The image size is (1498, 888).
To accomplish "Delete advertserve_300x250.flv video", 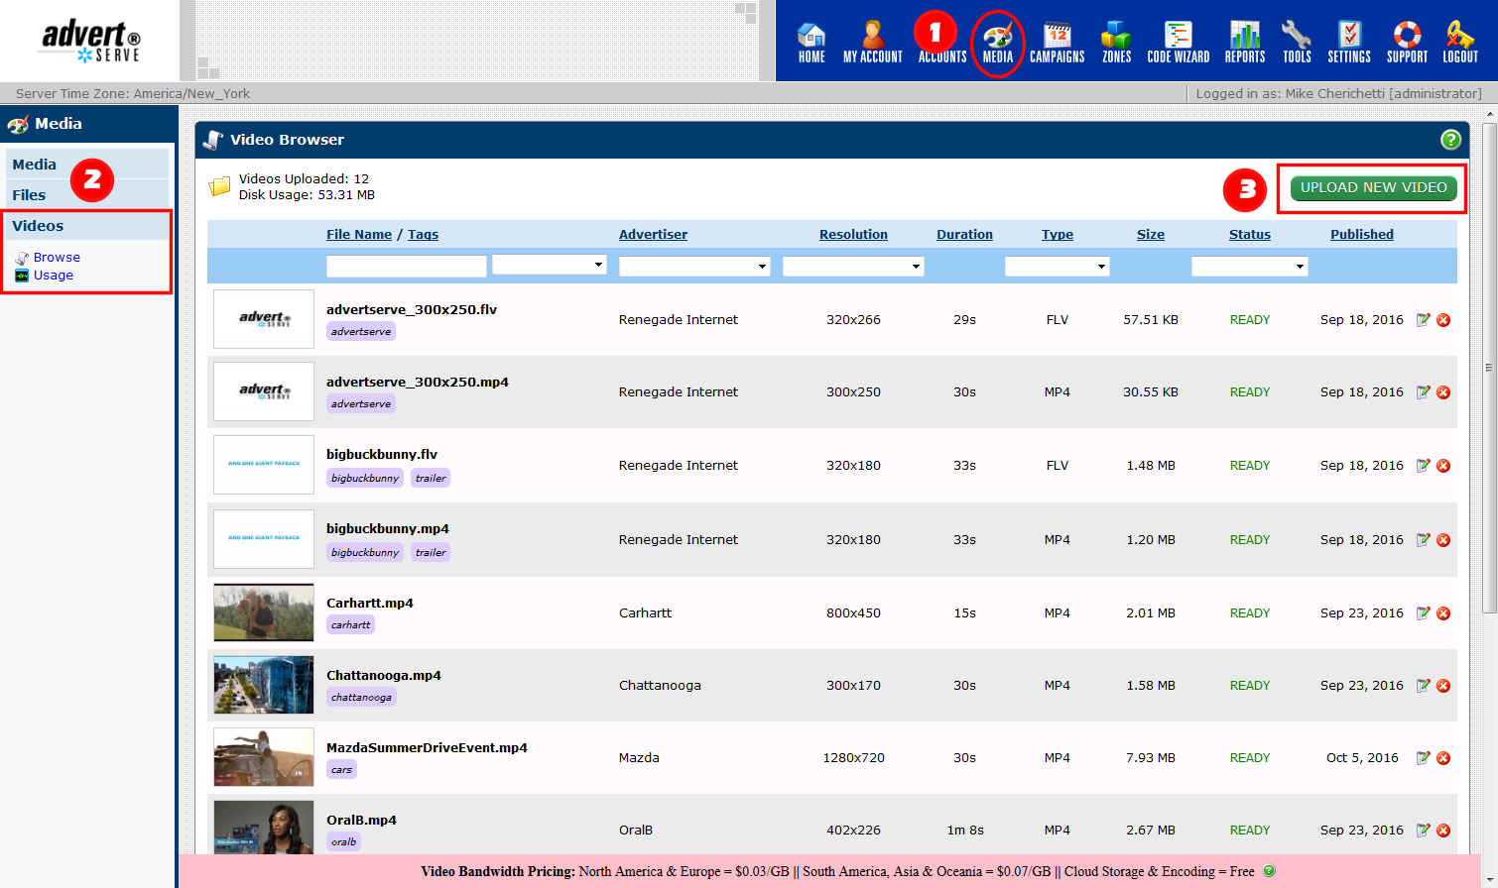I will pyautogui.click(x=1443, y=320).
